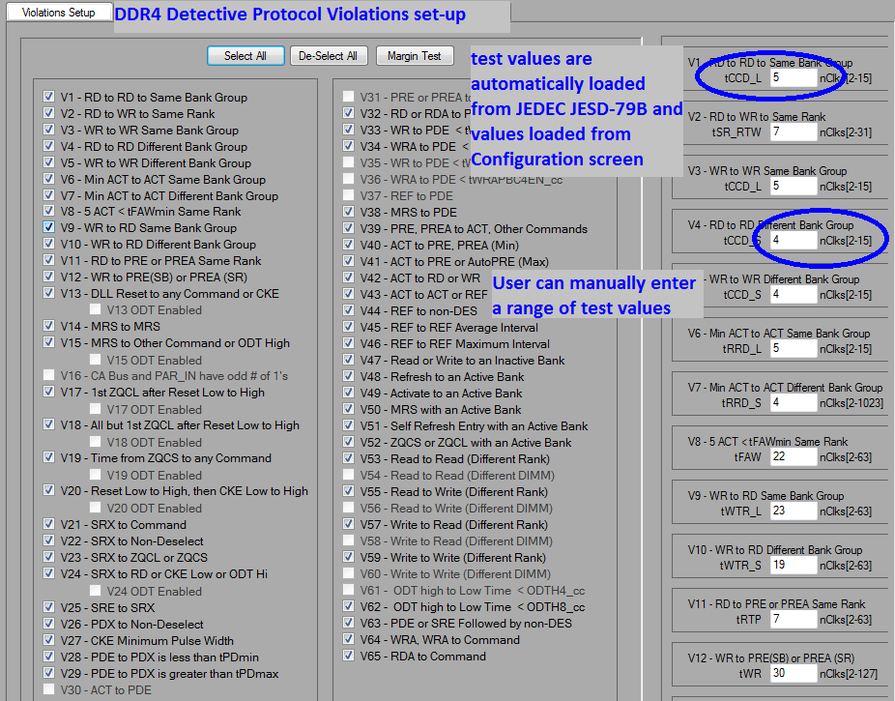895x701 pixels.
Task: Click the V11 tRTP value field
Action: (x=793, y=620)
